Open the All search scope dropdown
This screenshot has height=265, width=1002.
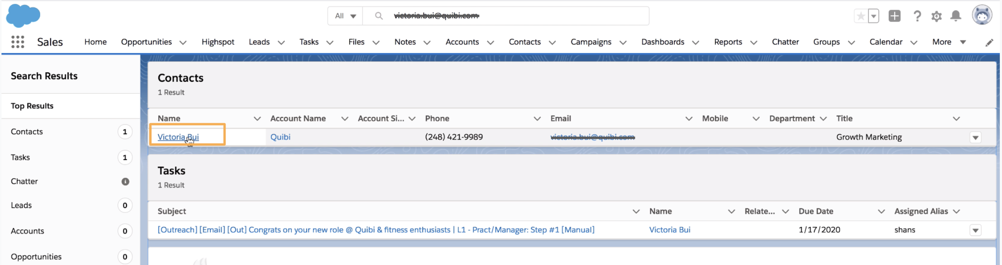click(x=345, y=16)
